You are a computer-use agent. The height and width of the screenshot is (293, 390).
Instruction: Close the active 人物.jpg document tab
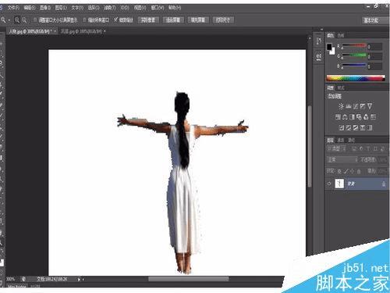55,31
